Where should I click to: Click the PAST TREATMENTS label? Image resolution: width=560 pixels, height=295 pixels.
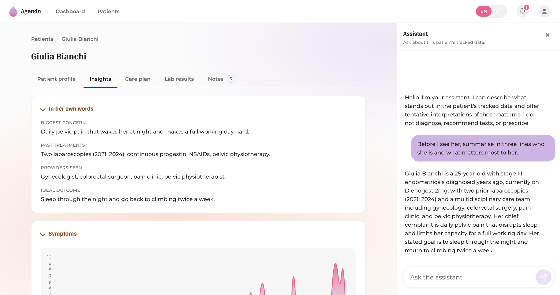(x=63, y=145)
